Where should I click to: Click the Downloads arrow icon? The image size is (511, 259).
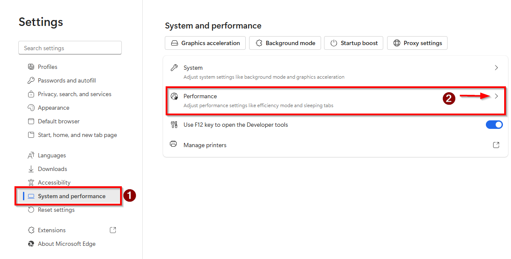pos(31,169)
